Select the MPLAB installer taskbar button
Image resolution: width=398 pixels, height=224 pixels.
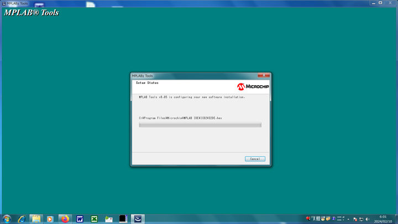click(138, 219)
